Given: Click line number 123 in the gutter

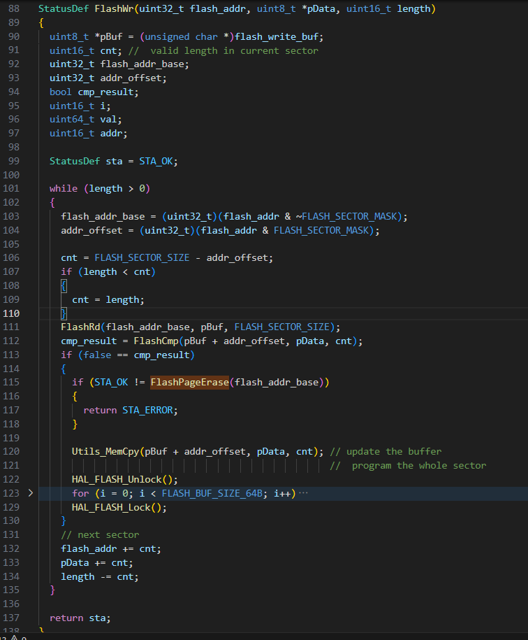Looking at the screenshot, I should (x=11, y=494).
